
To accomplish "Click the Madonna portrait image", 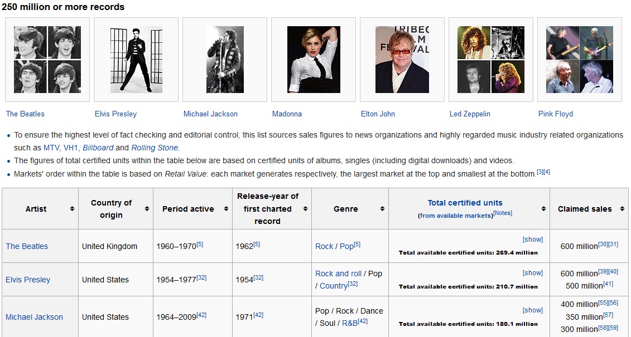I will coord(314,60).
